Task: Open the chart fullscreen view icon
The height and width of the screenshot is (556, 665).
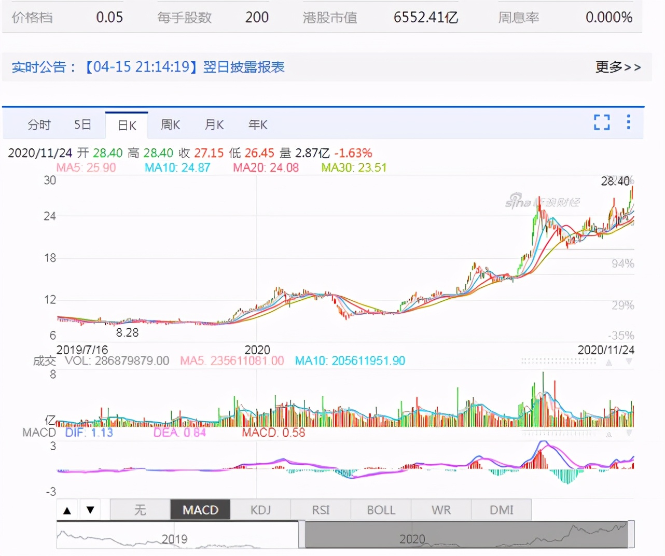Action: [601, 122]
